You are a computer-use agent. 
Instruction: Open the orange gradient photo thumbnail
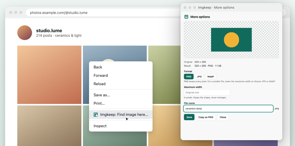click(49, 75)
